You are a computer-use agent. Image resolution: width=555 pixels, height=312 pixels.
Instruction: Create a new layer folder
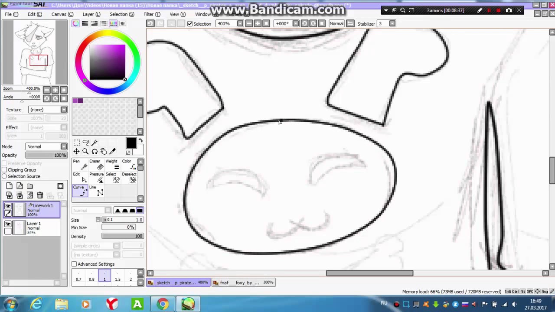[x=30, y=186]
